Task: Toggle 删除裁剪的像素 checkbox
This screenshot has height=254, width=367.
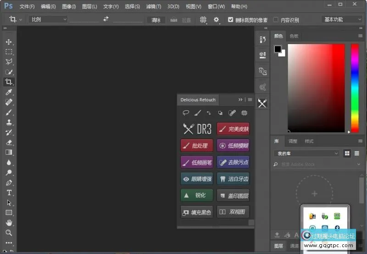Action: [231, 20]
